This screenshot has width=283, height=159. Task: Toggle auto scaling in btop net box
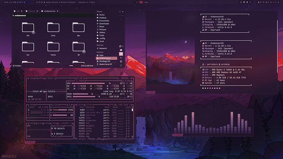(47, 123)
